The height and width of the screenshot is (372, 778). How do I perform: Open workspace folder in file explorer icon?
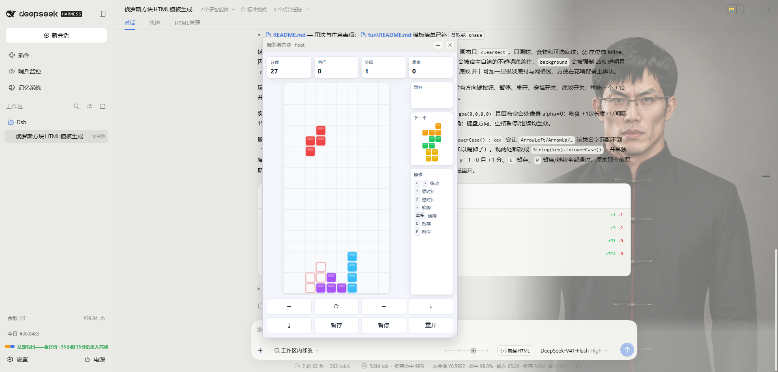(x=731, y=9)
